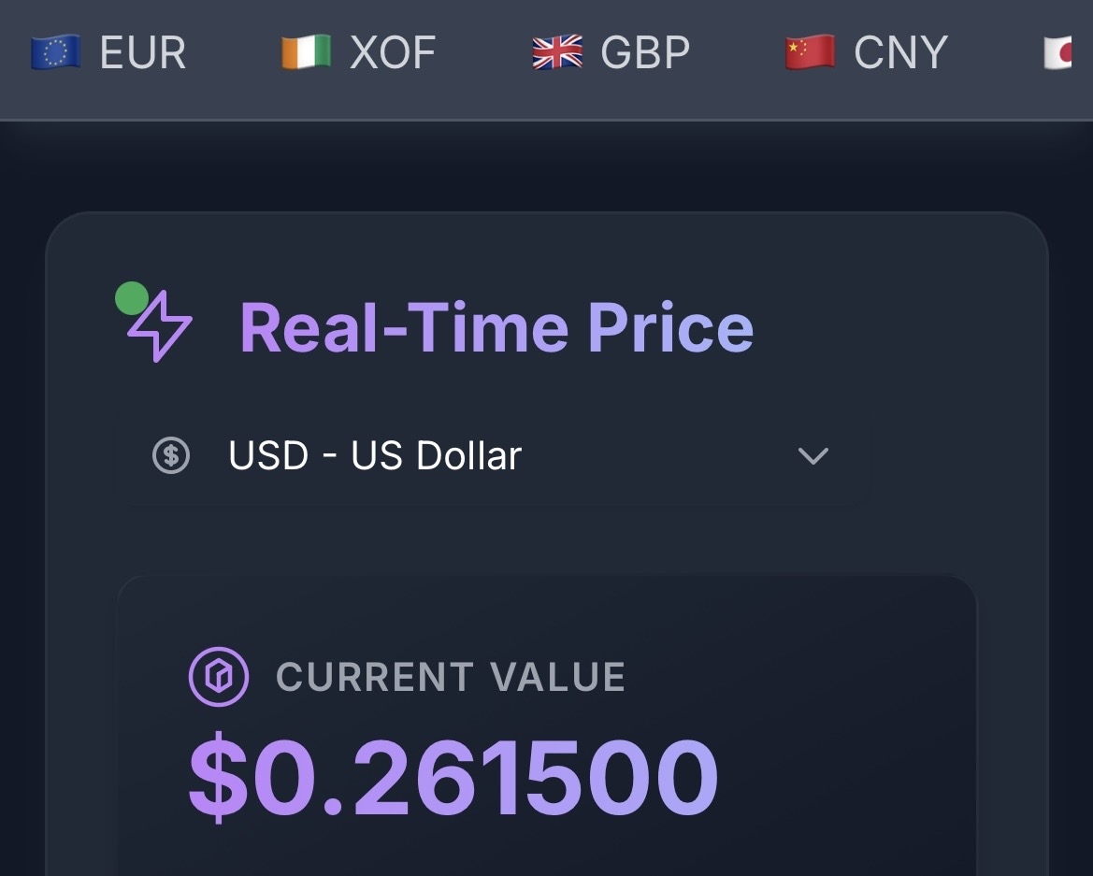Click the token cube icon beside Current Value
The image size is (1093, 876).
pyautogui.click(x=219, y=677)
